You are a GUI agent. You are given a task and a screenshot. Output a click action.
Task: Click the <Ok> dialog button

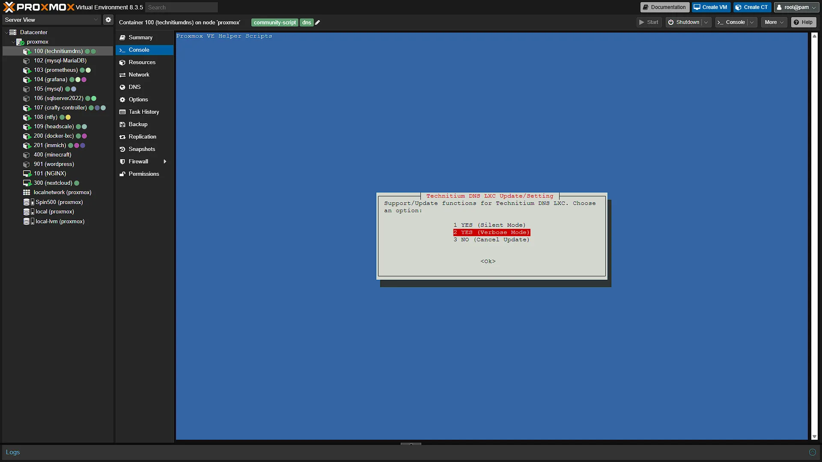(488, 261)
